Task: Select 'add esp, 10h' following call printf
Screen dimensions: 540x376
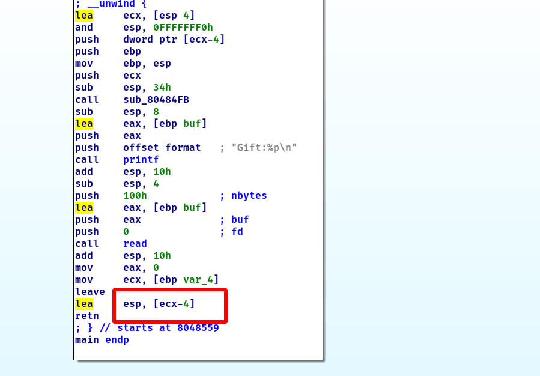Action: pyautogui.click(x=123, y=172)
